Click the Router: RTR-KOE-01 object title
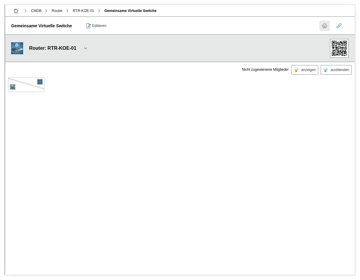Viewport: 360px width, 280px height. tap(53, 48)
